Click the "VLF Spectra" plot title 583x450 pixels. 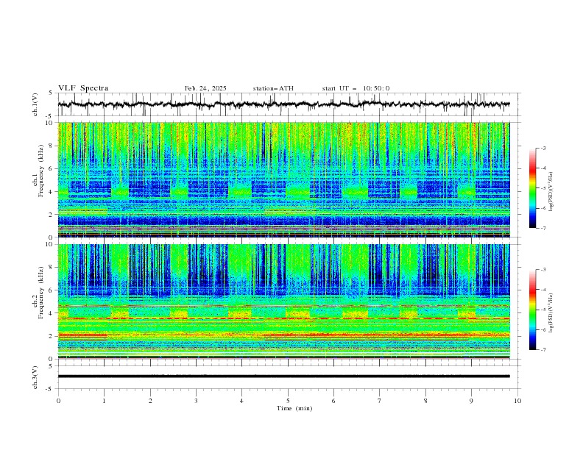point(83,88)
